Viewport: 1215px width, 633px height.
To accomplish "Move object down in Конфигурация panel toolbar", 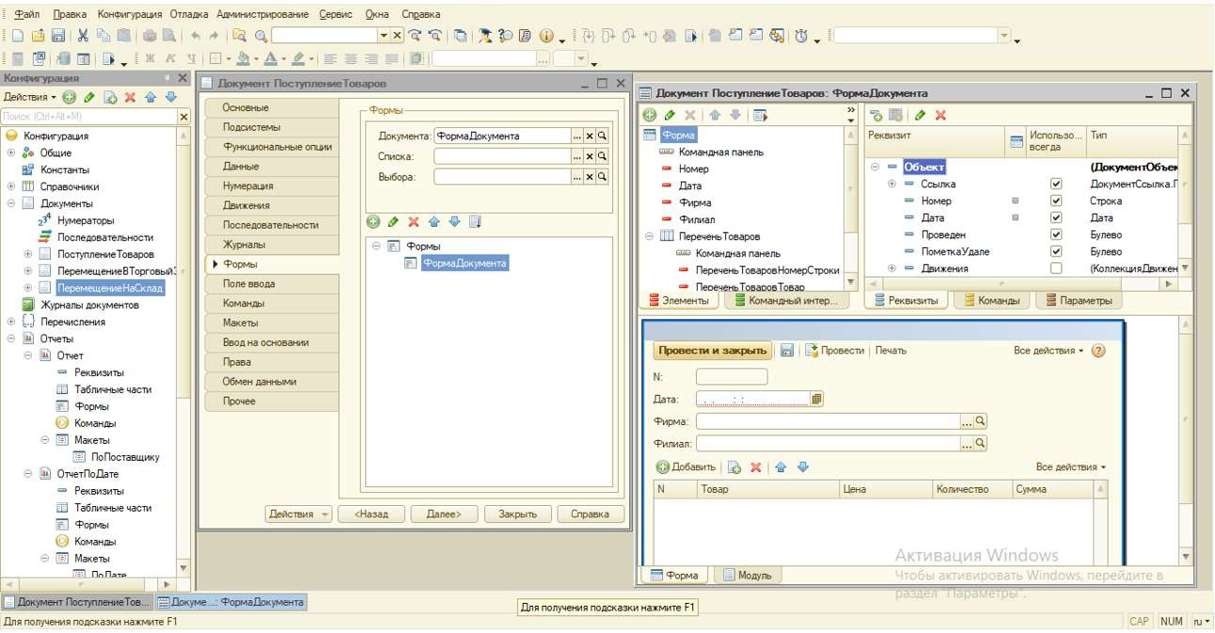I will (x=170, y=97).
